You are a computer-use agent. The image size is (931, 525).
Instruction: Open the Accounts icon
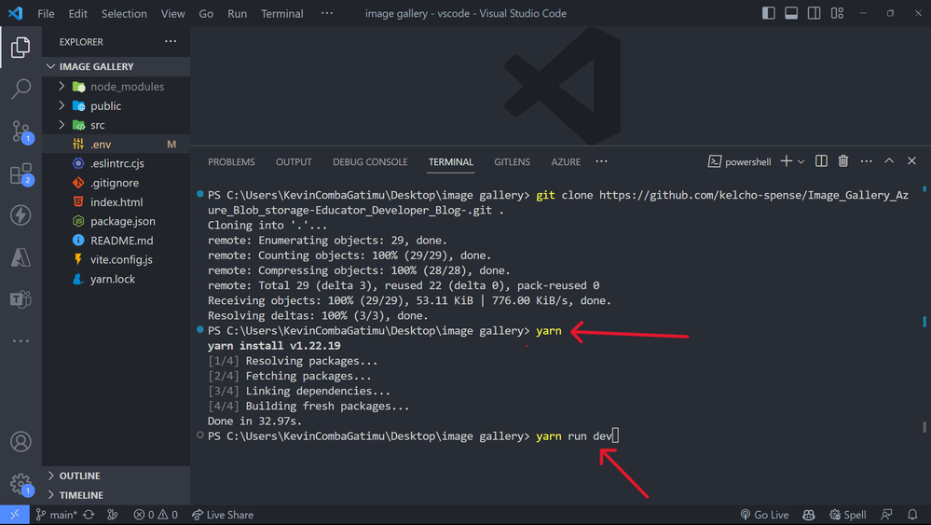pyautogui.click(x=21, y=442)
